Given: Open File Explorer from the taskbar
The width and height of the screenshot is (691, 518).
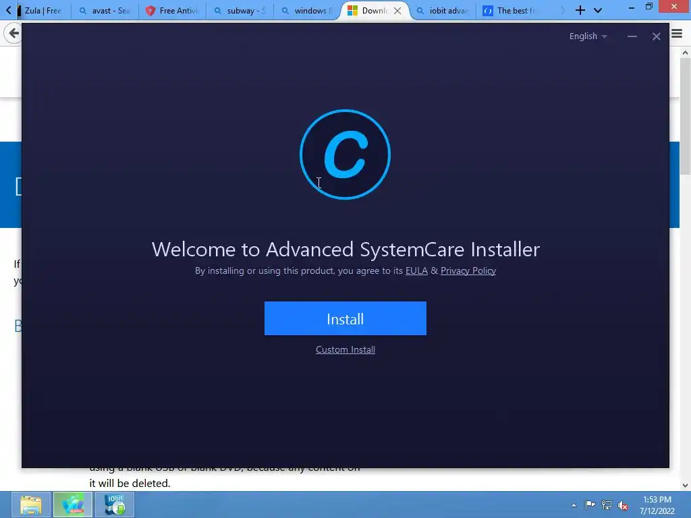Looking at the screenshot, I should pos(31,505).
